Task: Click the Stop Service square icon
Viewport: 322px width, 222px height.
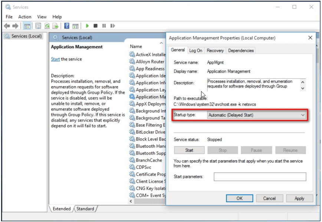Action: pyautogui.click(x=95, y=26)
